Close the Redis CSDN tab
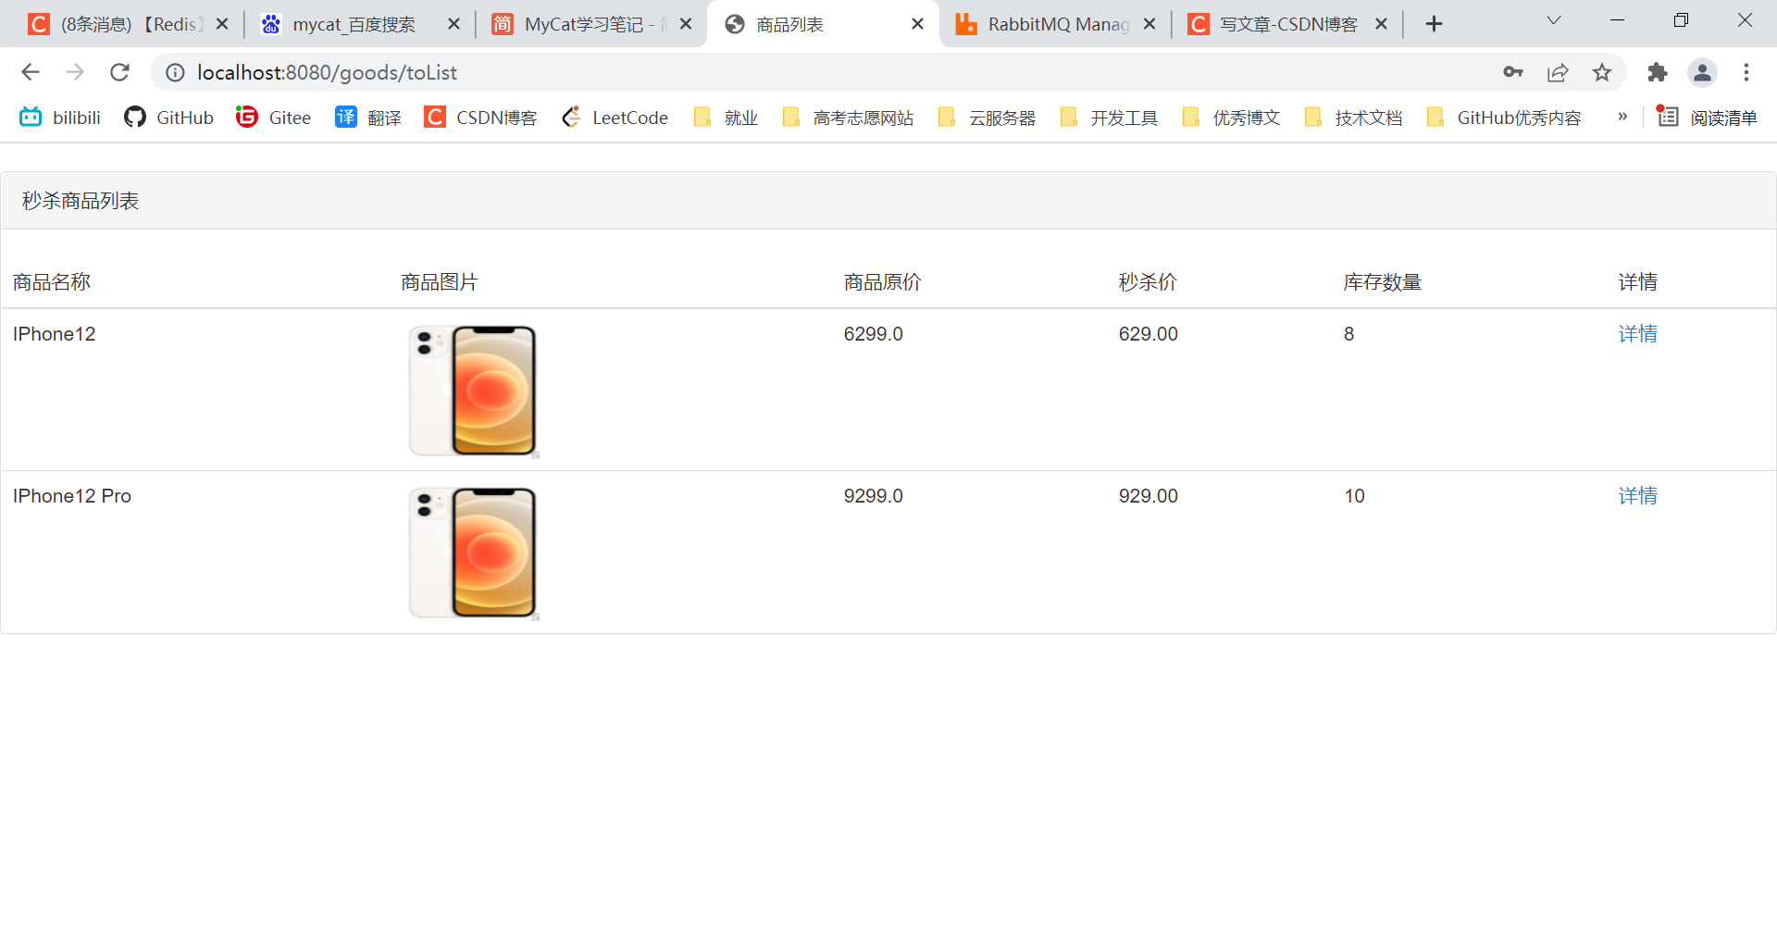Screen dimensions: 1777x944 [222, 24]
